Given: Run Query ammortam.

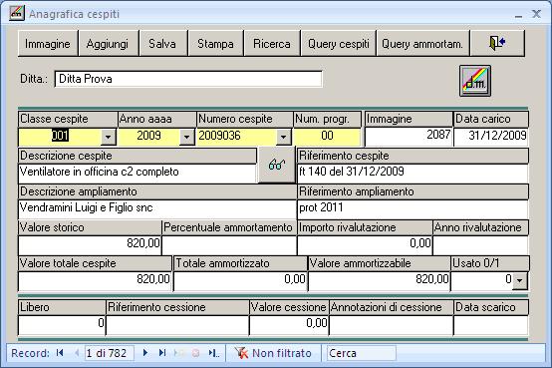Looking at the screenshot, I should pyautogui.click(x=422, y=43).
